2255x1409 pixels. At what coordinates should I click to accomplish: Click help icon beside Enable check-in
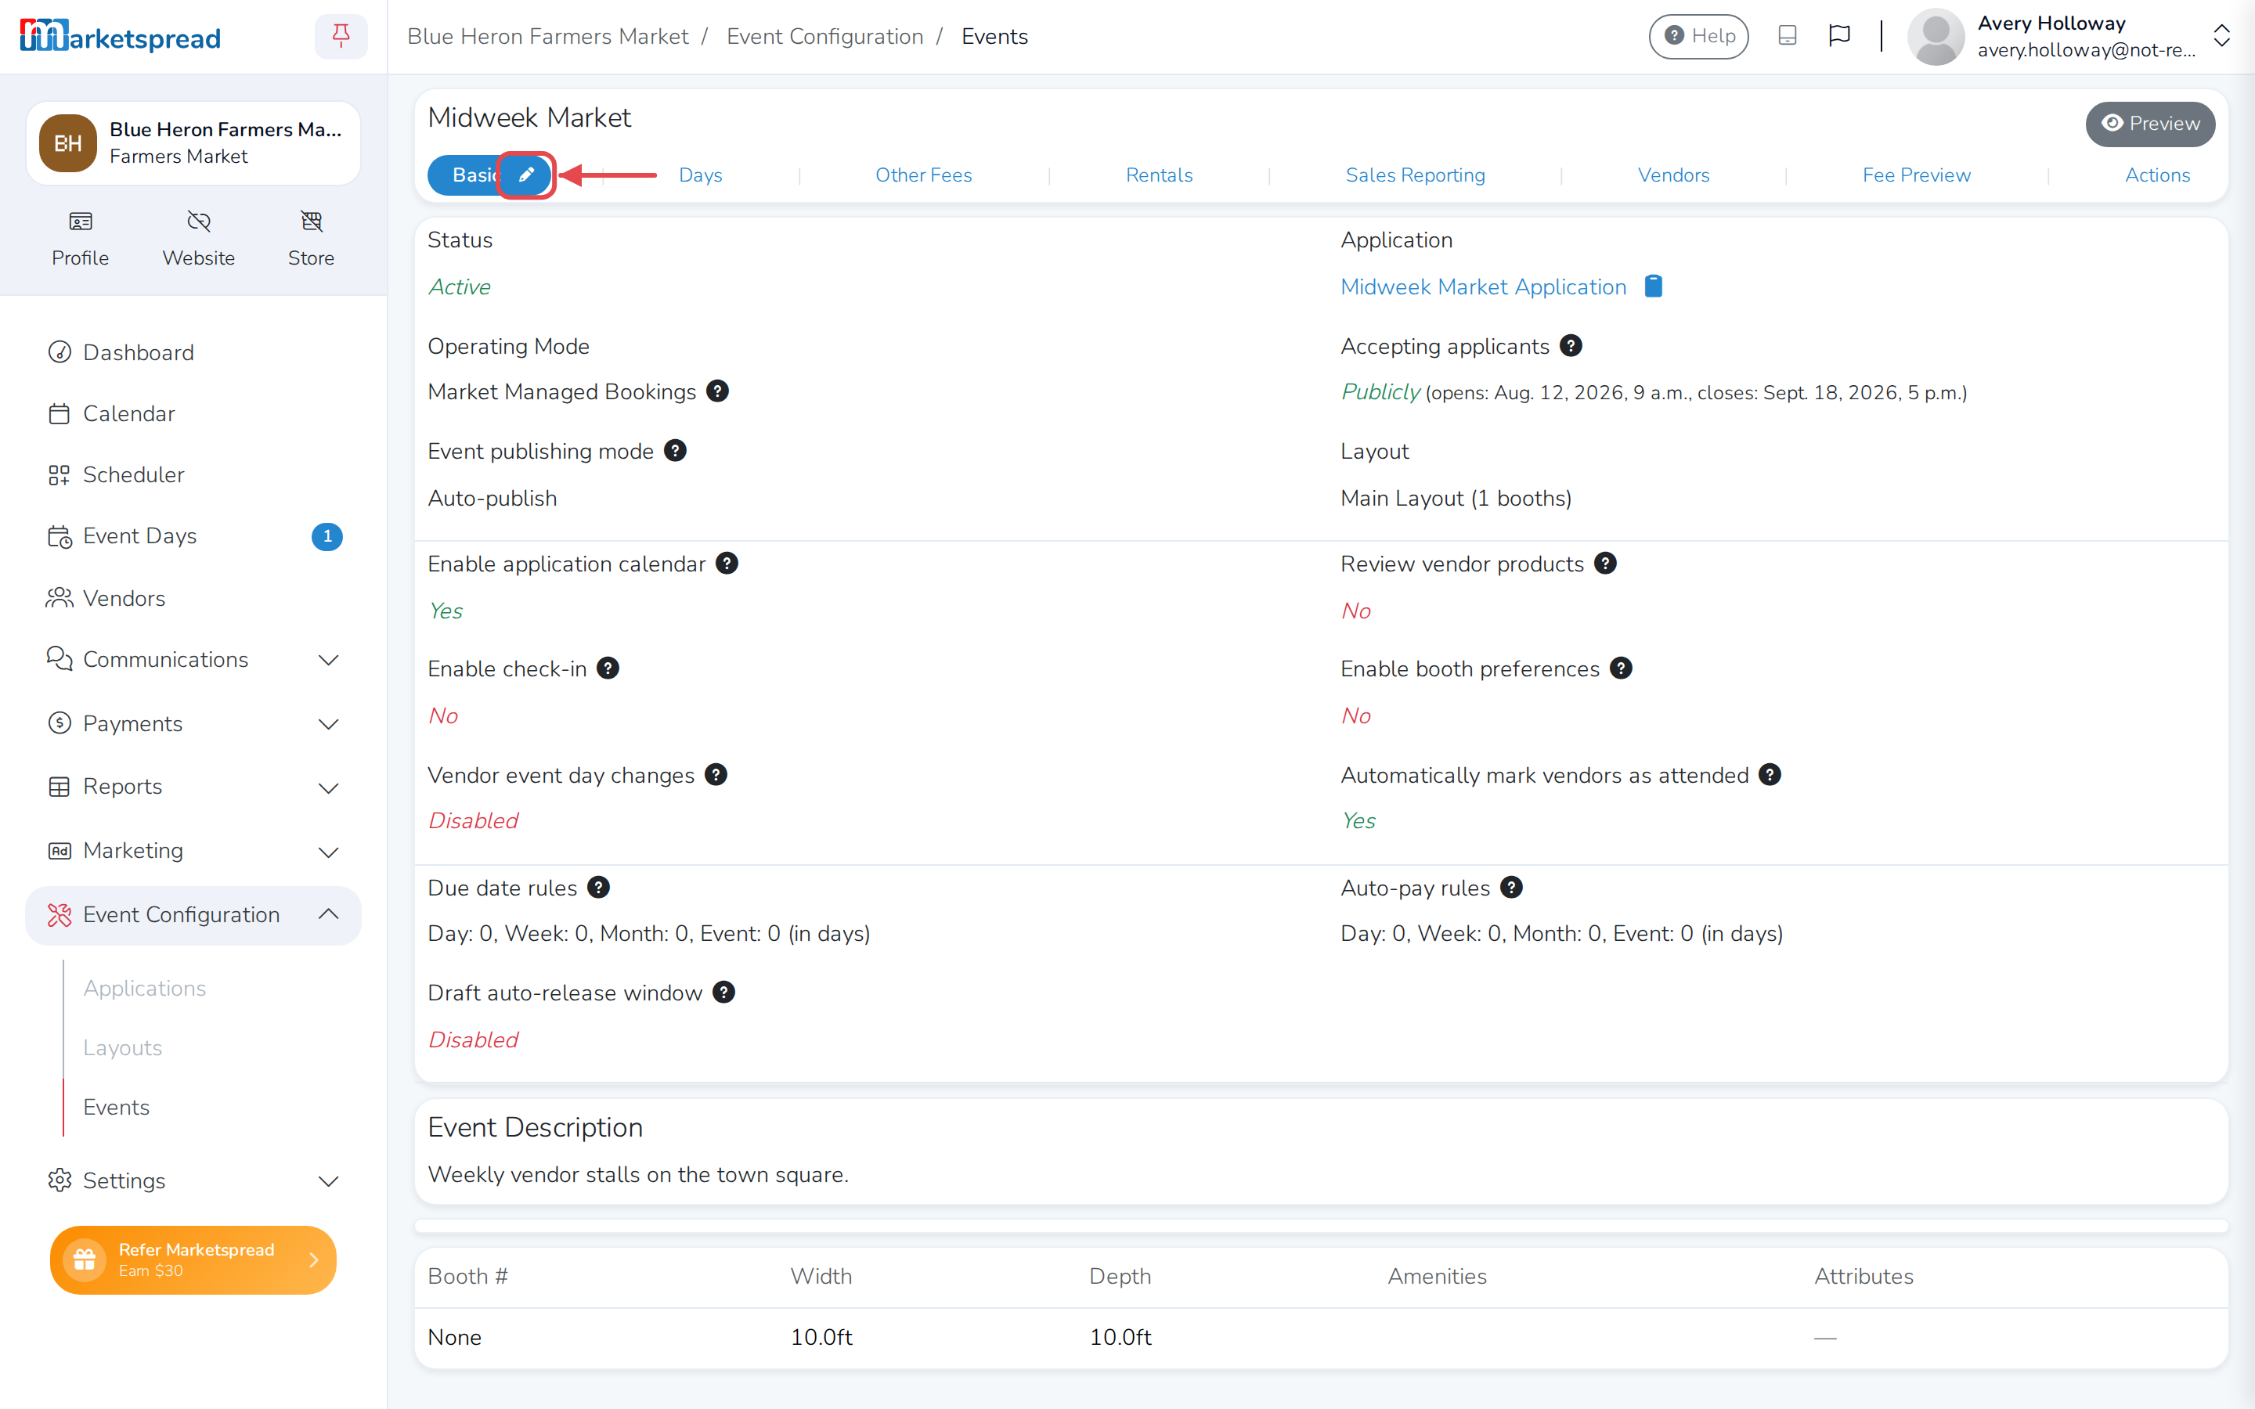(x=608, y=668)
